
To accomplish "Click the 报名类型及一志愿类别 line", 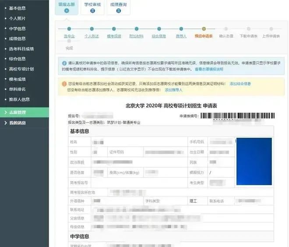I will pyautogui.click(x=104, y=122).
